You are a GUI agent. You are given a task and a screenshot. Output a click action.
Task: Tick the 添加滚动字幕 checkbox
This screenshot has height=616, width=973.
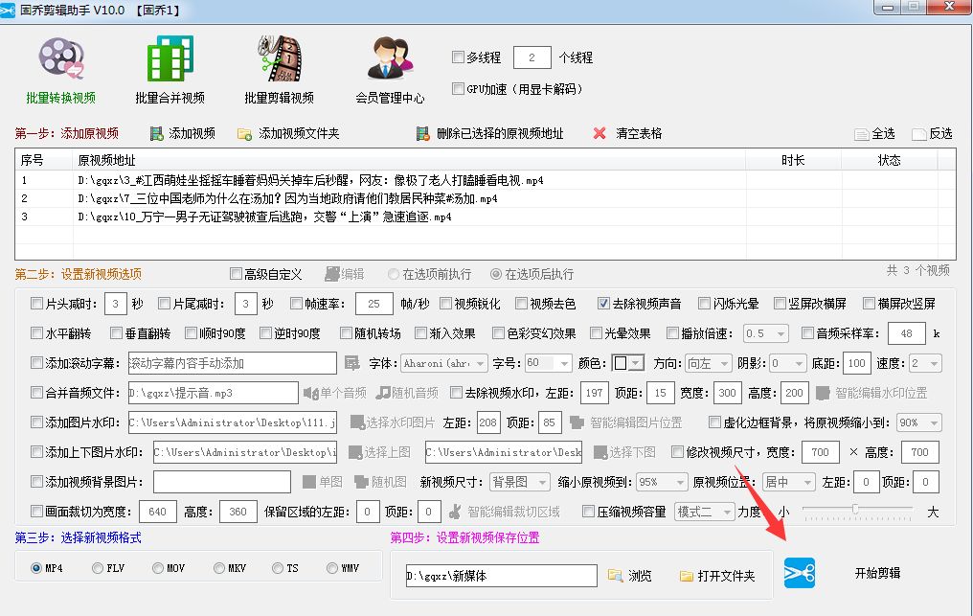[x=36, y=363]
